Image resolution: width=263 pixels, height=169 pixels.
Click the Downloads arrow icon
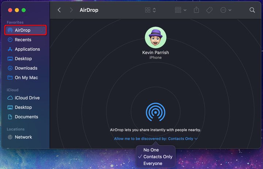point(10,68)
